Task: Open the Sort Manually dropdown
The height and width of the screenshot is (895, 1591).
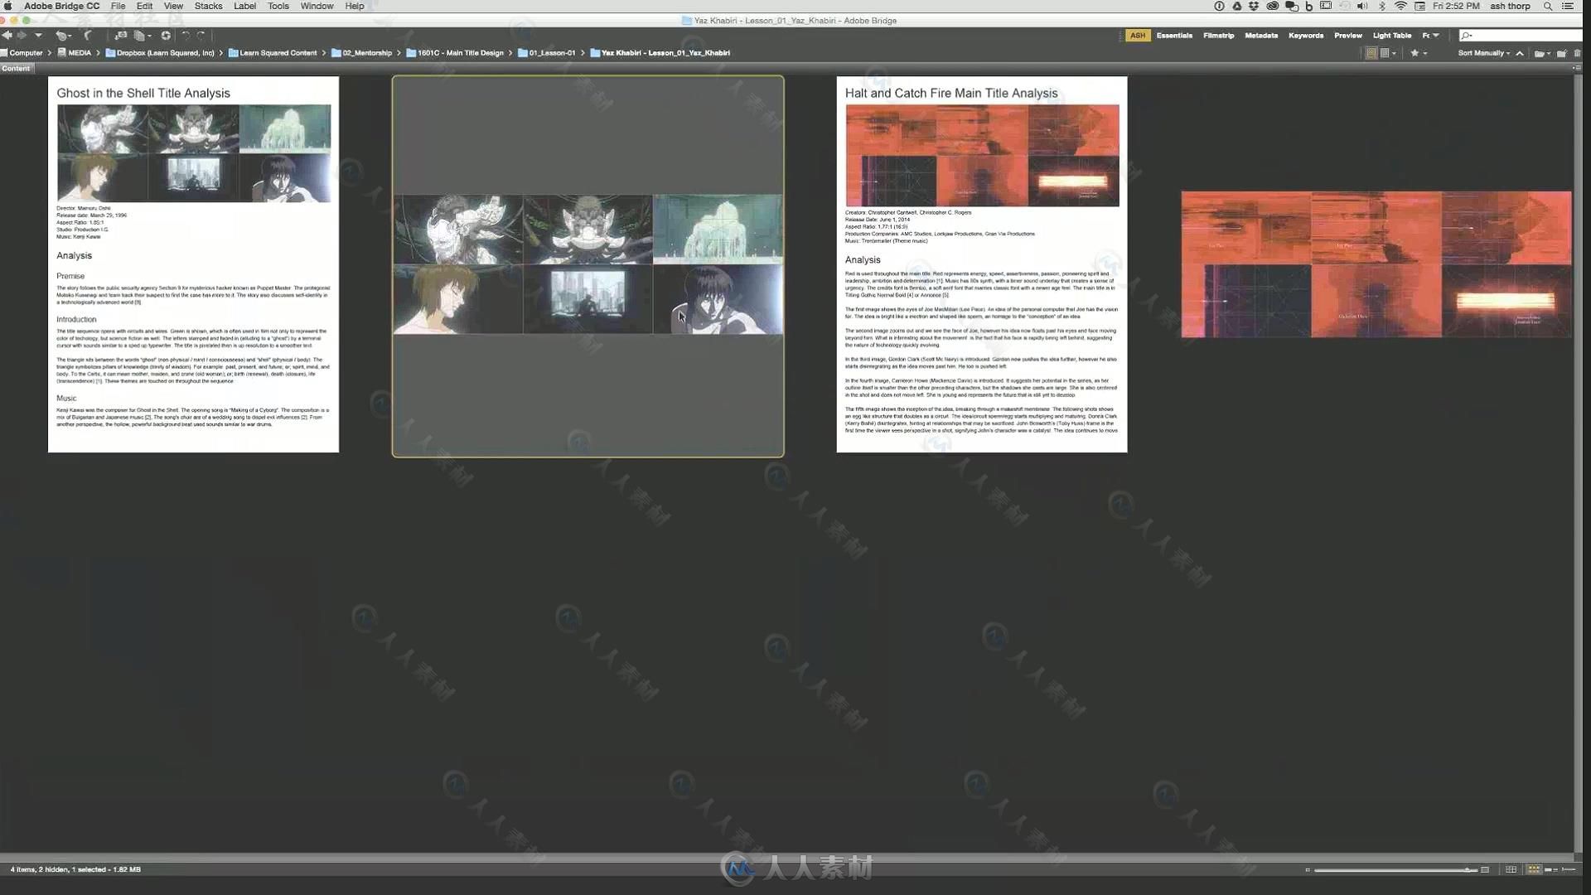Action: (1483, 53)
